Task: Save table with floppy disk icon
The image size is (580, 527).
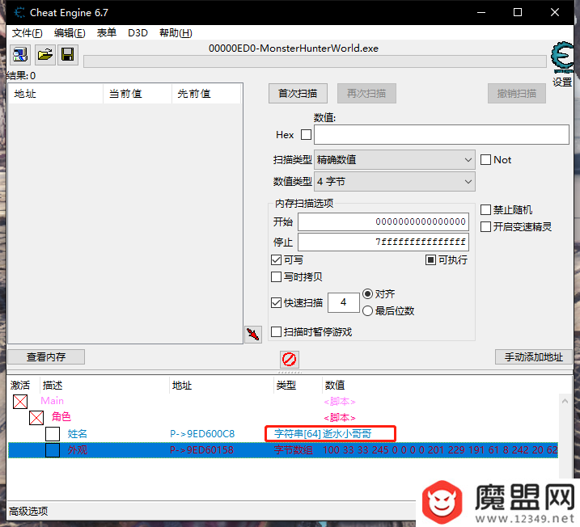Action: [x=68, y=55]
